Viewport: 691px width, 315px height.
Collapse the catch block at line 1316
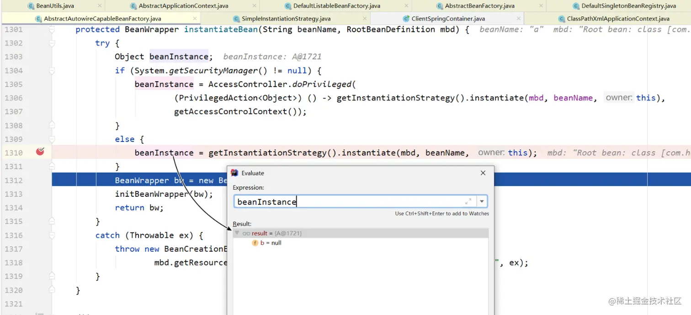(x=52, y=235)
